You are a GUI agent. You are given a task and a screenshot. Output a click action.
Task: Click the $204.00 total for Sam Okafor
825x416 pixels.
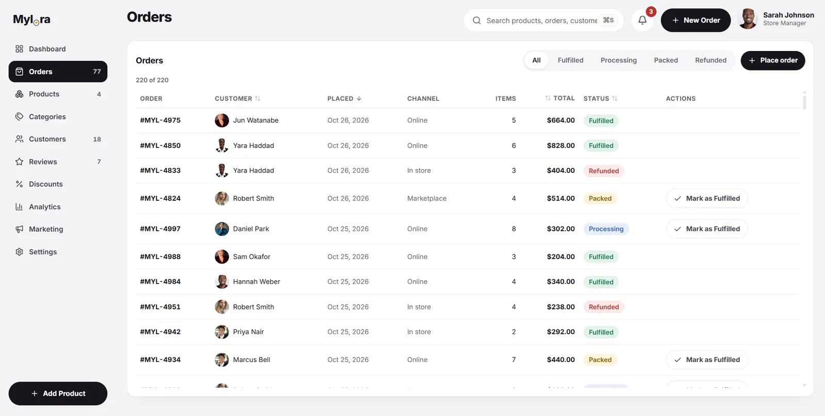(x=560, y=256)
